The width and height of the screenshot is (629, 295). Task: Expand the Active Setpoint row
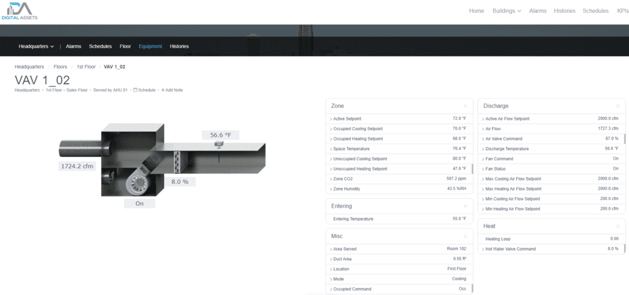[332, 119]
